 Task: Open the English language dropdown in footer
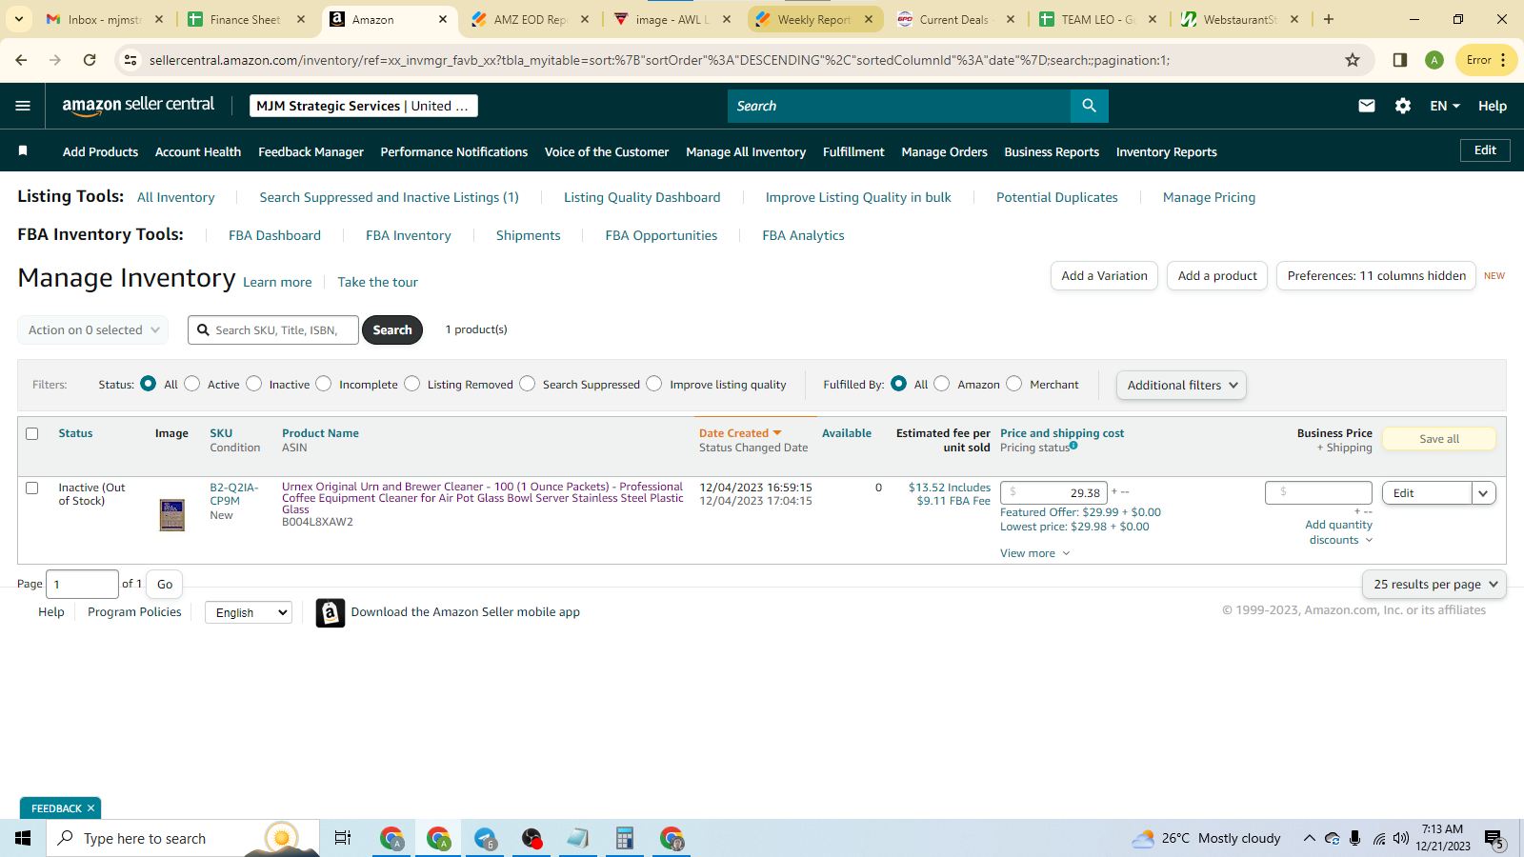click(249, 612)
